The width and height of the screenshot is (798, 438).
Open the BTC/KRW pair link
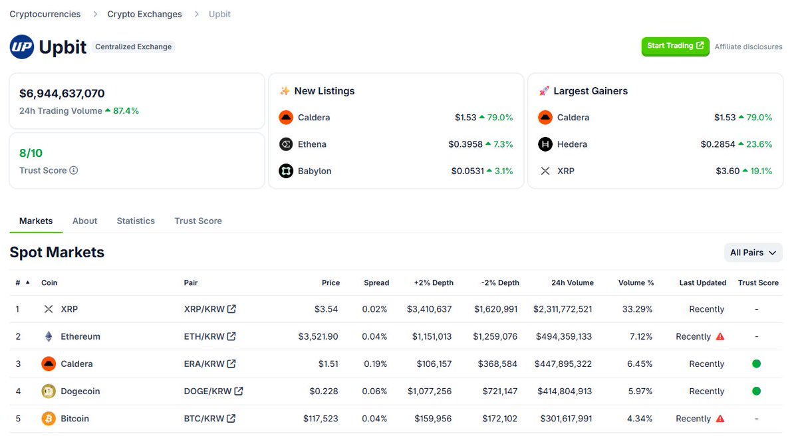pos(209,419)
